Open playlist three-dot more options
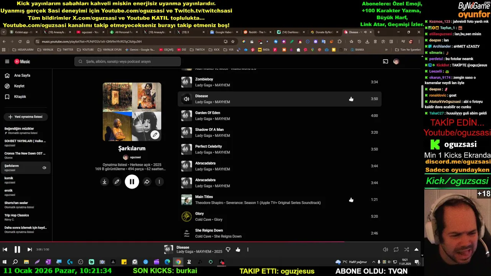Viewport: 491px width, 276px height. [x=159, y=182]
